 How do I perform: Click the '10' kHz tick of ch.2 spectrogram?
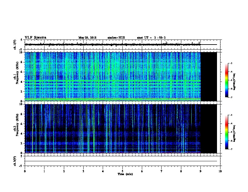pos(21,104)
